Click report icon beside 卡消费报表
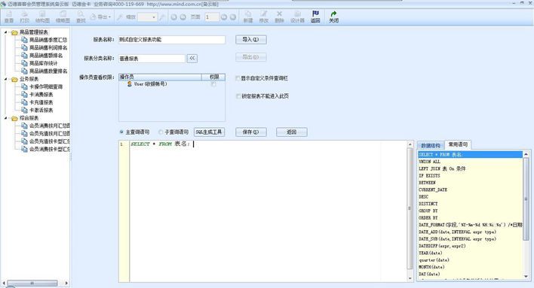This screenshot has width=534, height=288. coord(25,95)
